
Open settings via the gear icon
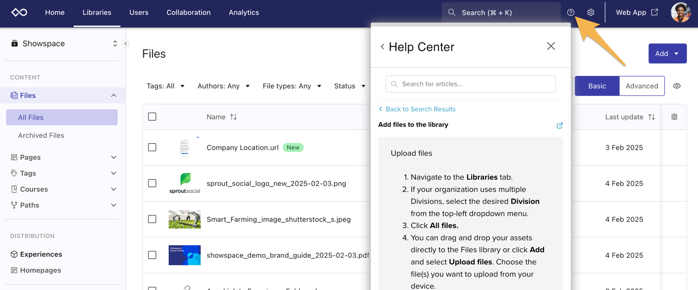(591, 12)
